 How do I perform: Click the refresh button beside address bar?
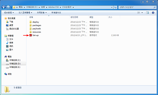115,7
